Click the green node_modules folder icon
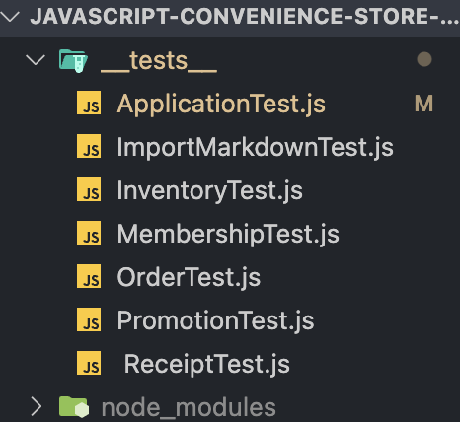Image resolution: width=460 pixels, height=422 pixels. (74, 407)
